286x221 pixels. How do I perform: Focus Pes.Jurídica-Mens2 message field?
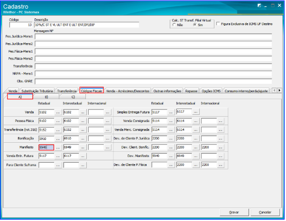coord(153,44)
